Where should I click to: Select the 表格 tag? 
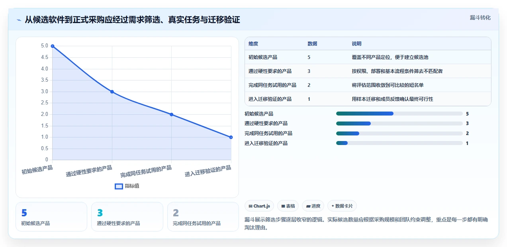(288, 206)
